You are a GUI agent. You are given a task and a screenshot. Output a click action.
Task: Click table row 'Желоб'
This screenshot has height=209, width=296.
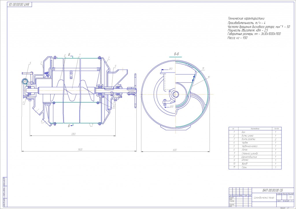pyautogui.click(x=255, y=164)
